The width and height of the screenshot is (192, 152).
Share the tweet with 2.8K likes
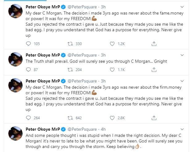pos(154,117)
